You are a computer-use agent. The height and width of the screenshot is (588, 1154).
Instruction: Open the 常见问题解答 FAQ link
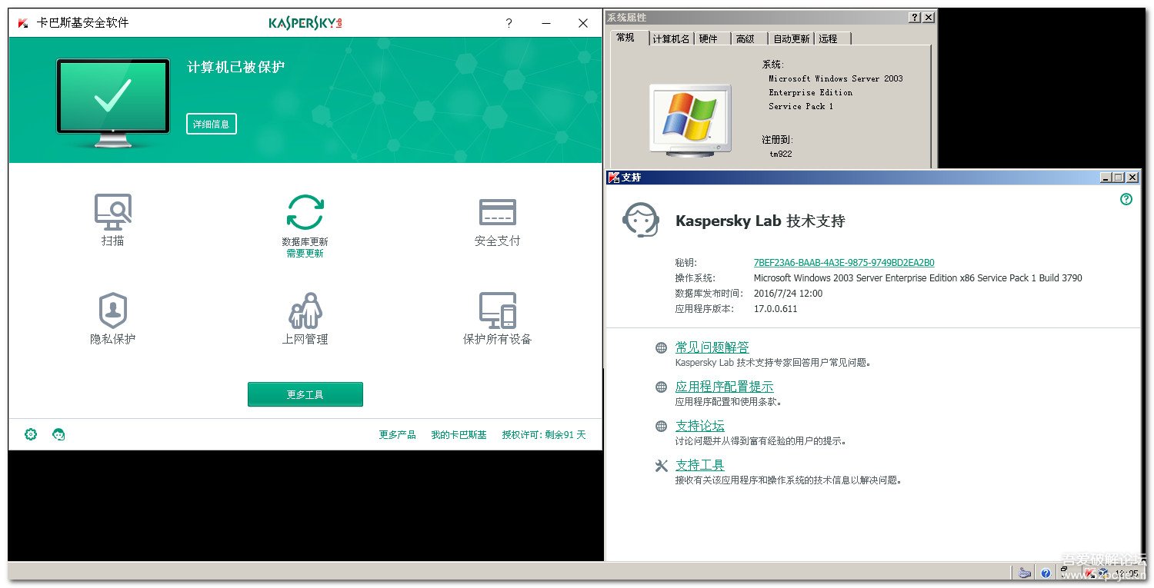[x=712, y=347]
